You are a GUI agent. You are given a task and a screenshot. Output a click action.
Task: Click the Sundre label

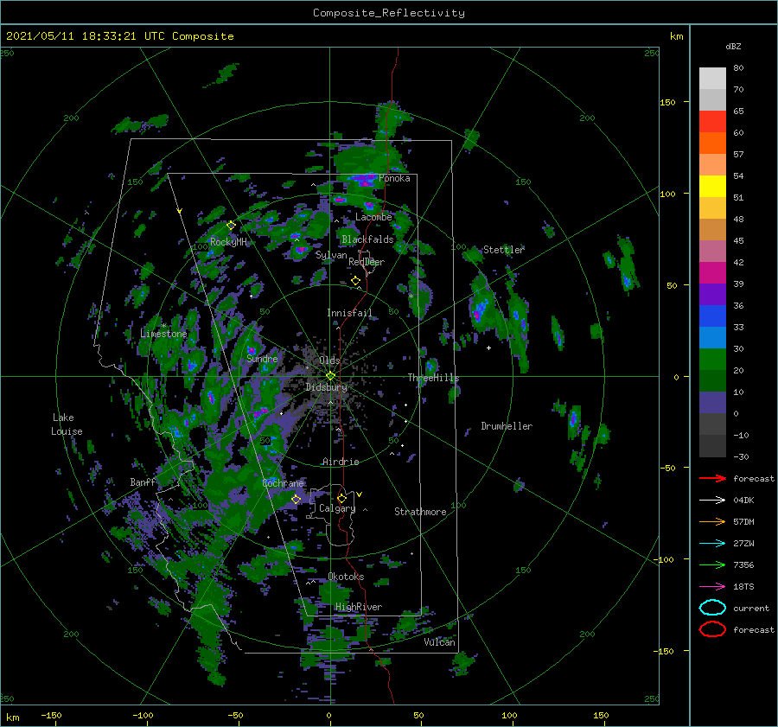(262, 358)
